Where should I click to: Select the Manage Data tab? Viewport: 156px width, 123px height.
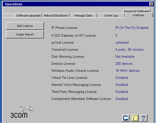83,16
